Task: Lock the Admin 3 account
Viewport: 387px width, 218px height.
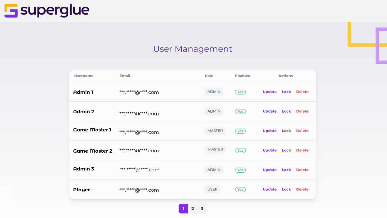Action: coord(286,170)
